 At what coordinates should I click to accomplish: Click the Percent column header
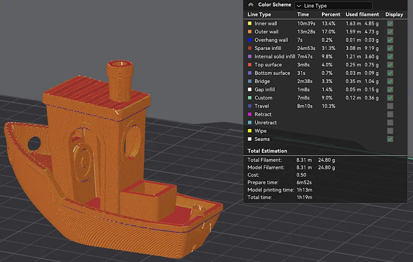pyautogui.click(x=331, y=14)
